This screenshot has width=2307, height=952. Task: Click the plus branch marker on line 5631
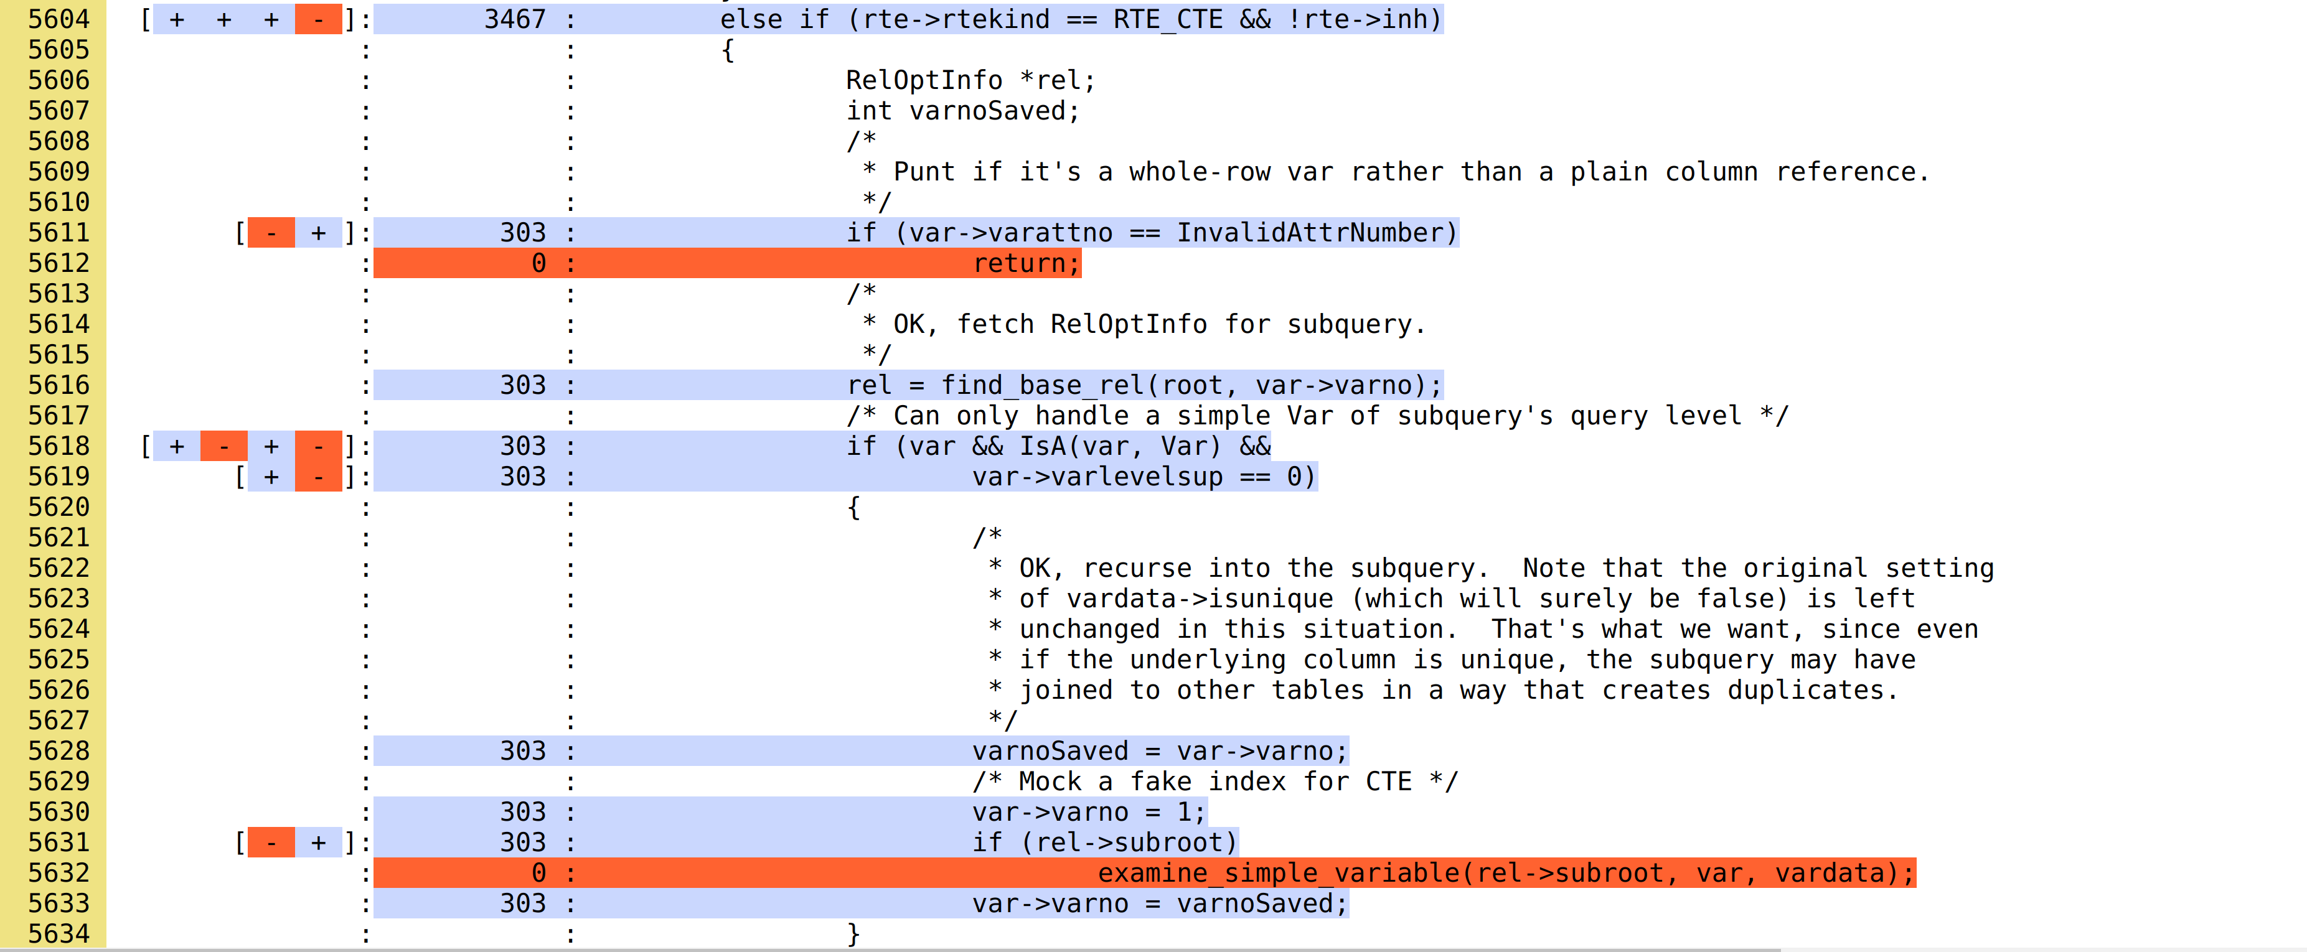point(318,842)
